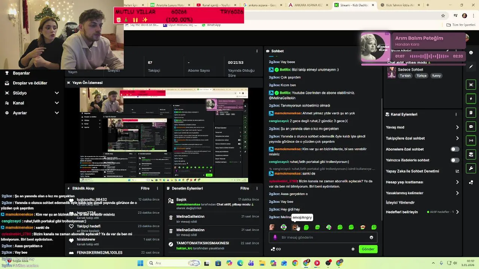Open Takipçilere özel sohbet arrow
Image resolution: width=479 pixels, height=269 pixels.
coord(457,138)
